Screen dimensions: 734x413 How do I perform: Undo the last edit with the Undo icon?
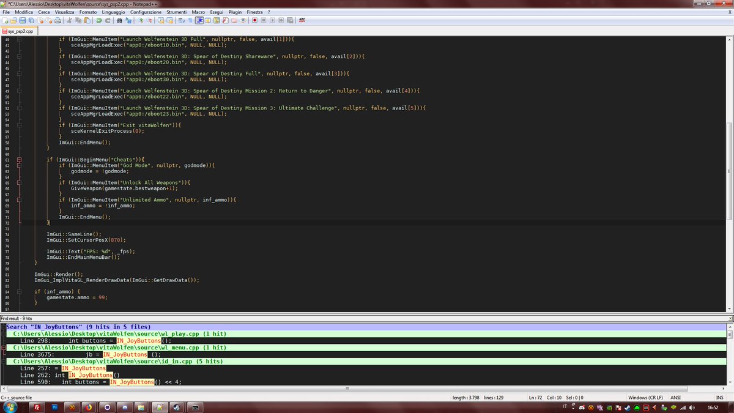coord(98,20)
